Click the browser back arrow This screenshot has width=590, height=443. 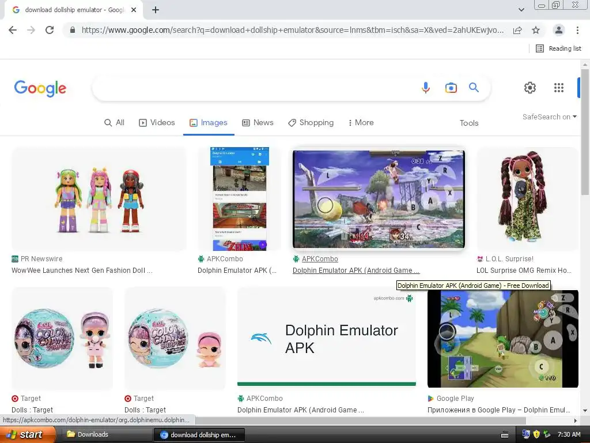tap(13, 30)
